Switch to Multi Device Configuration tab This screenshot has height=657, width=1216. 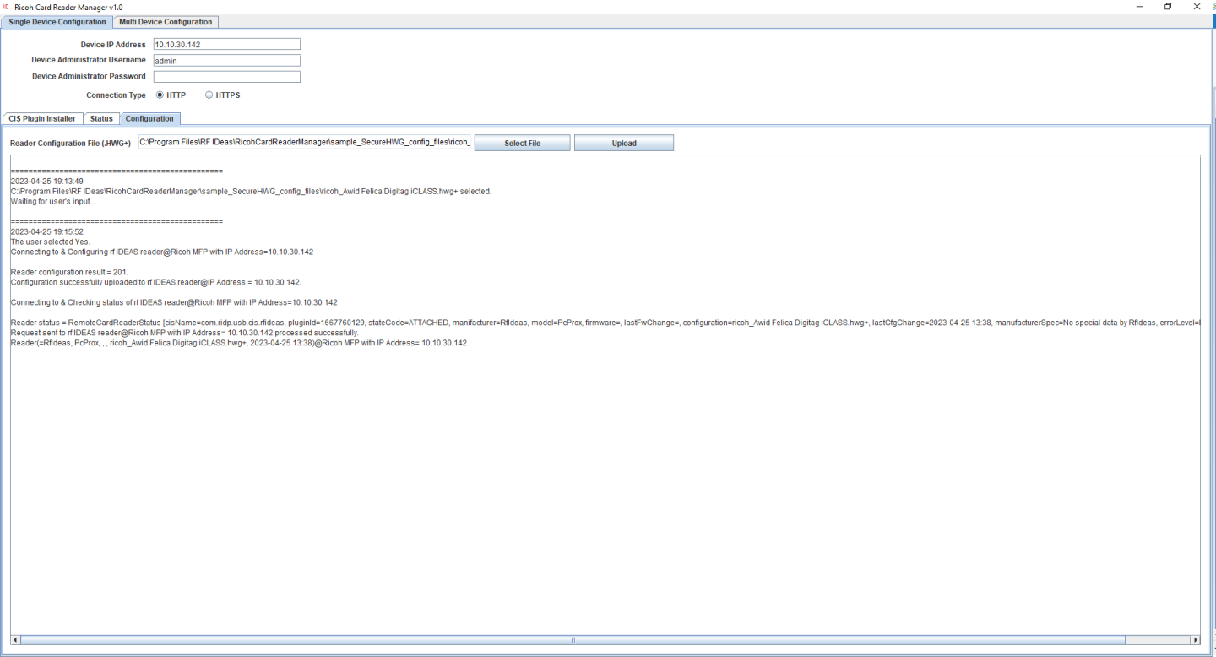click(x=166, y=22)
